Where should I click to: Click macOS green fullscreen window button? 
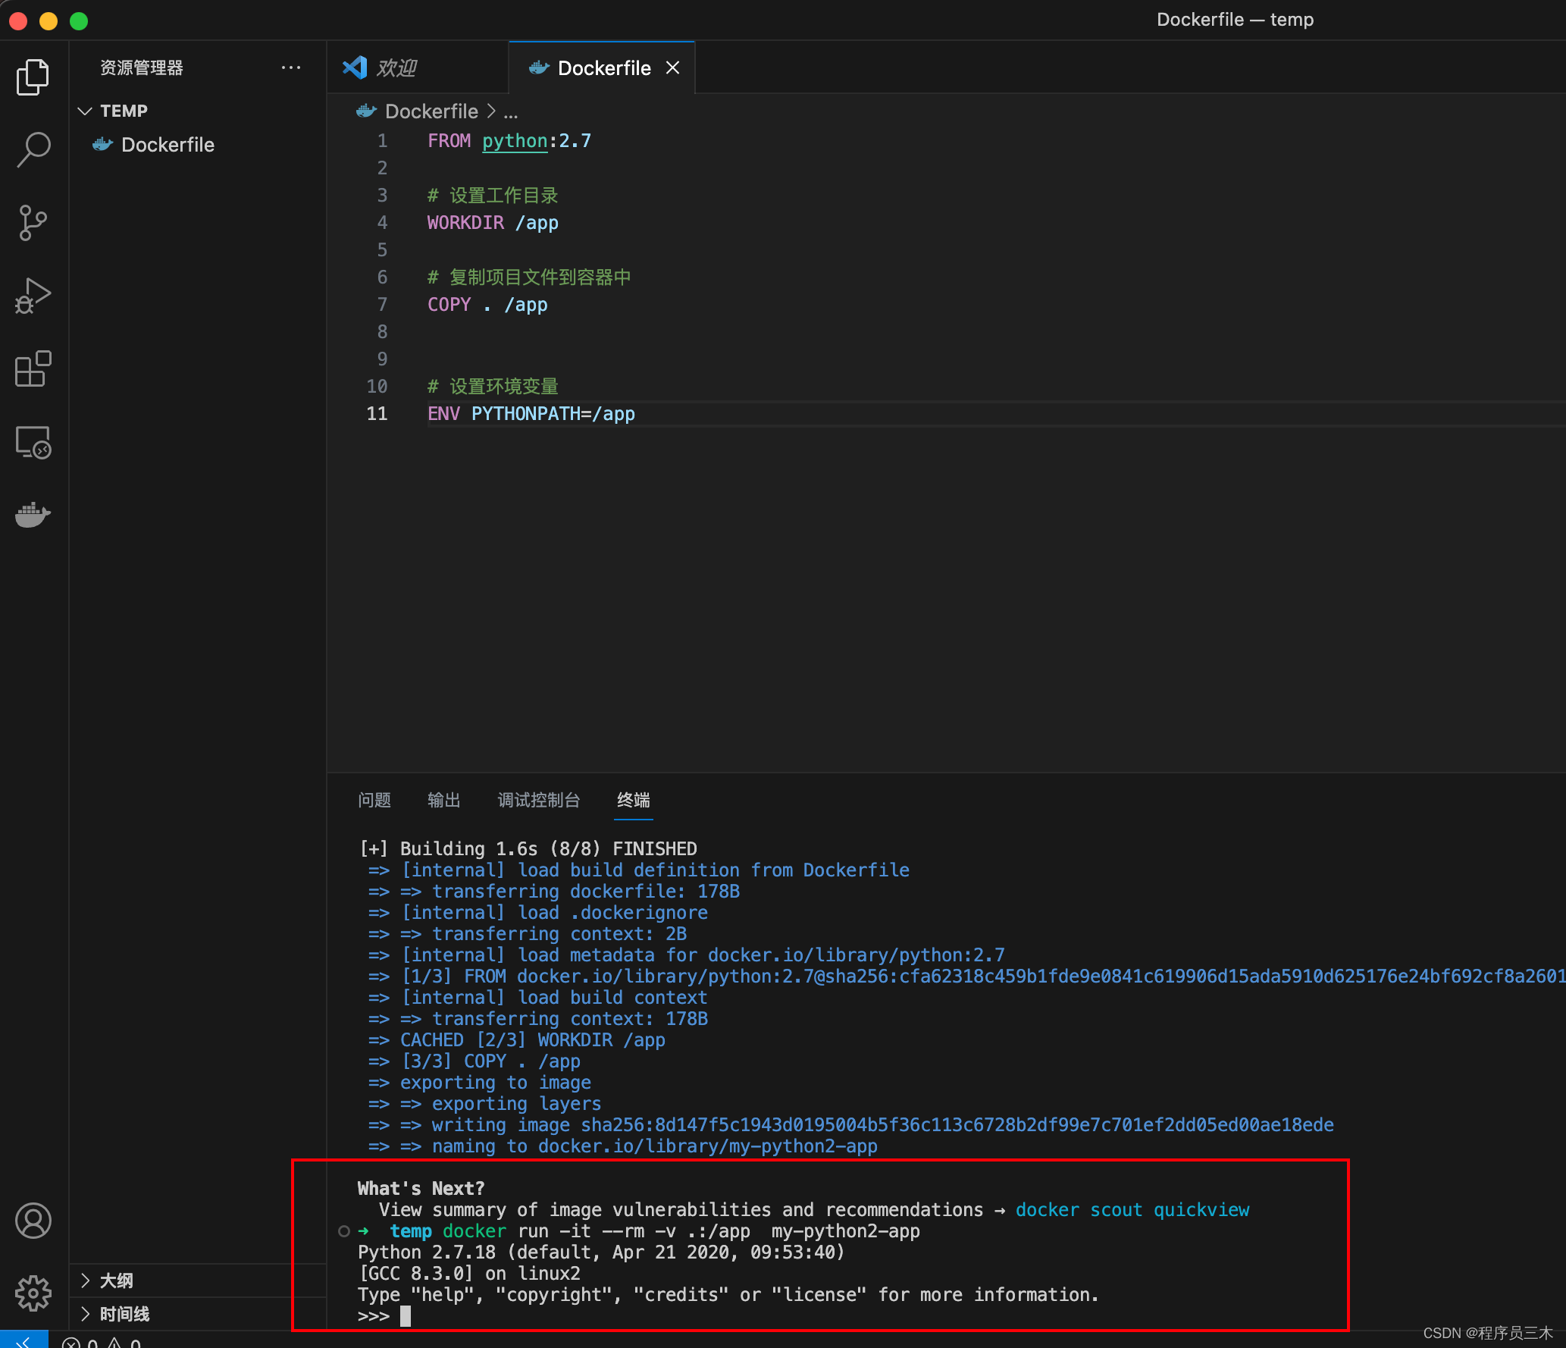pos(79,20)
